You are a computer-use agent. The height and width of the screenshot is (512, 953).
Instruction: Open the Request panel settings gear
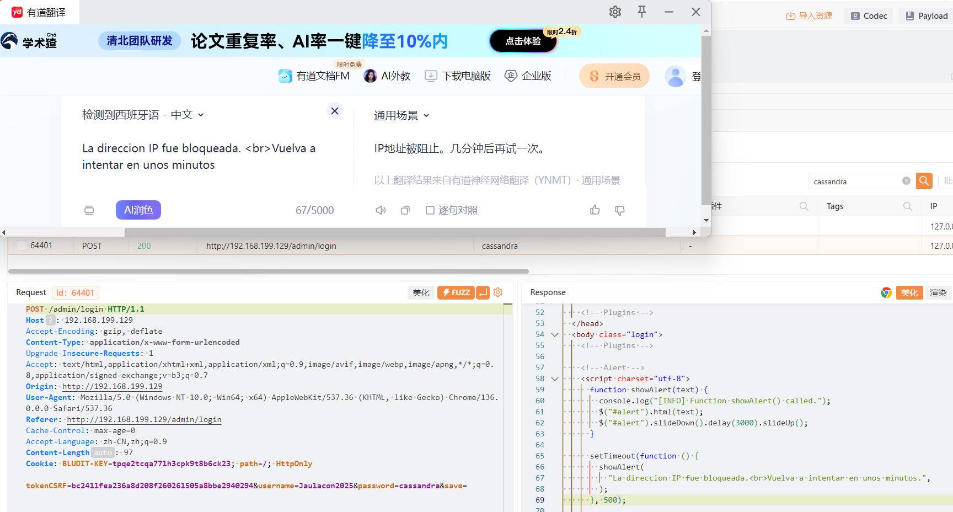point(498,292)
